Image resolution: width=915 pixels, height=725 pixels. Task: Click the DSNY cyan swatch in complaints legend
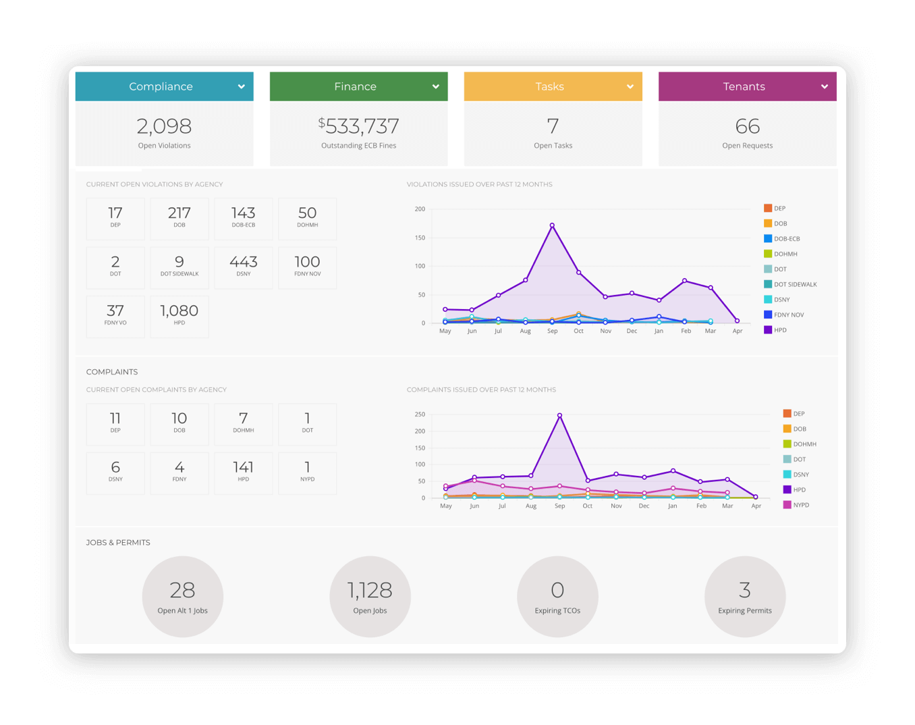pos(787,475)
